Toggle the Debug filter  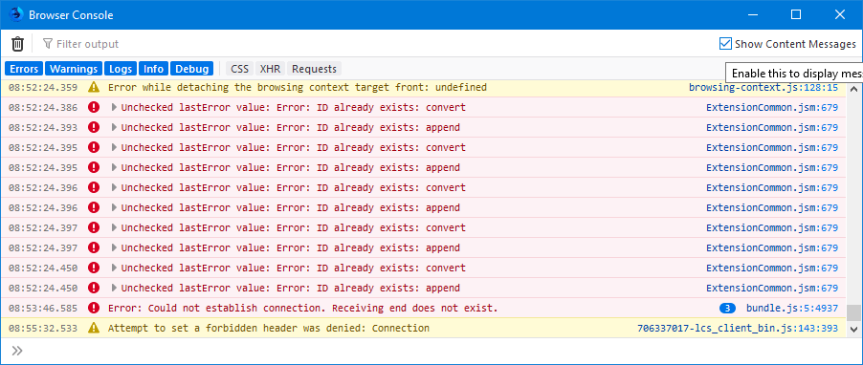click(191, 69)
